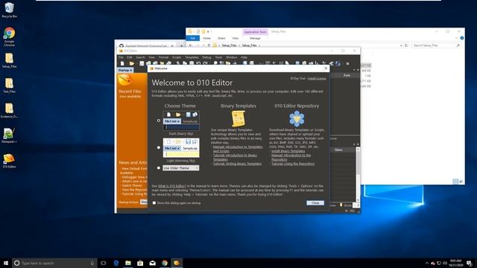477x268 pixels.
Task: Open Google Chrome from the desktop
Action: pos(9,36)
